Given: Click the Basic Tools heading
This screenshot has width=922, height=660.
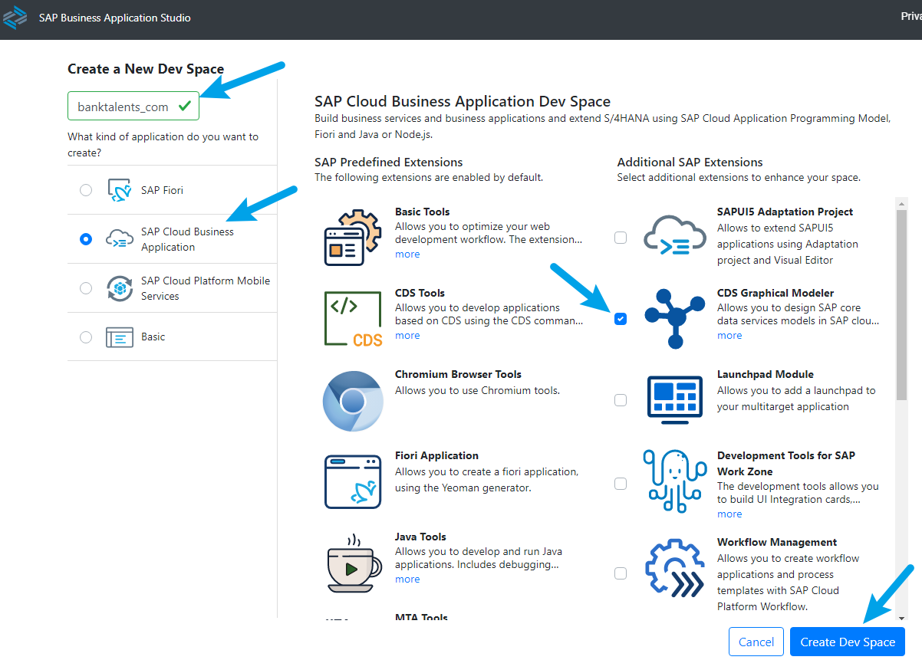Looking at the screenshot, I should (423, 212).
